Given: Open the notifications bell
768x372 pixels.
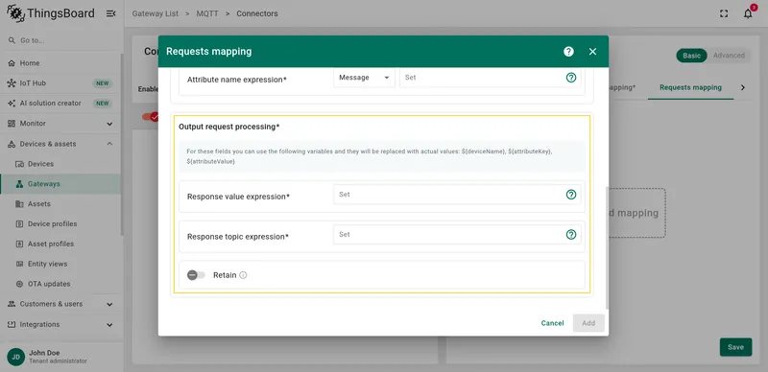Looking at the screenshot, I should tap(748, 13).
